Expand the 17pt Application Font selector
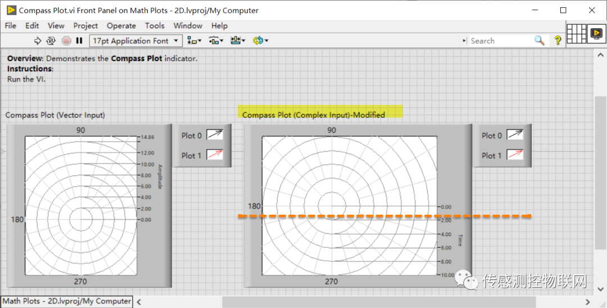Image resolution: width=607 pixels, height=308 pixels. [x=135, y=40]
